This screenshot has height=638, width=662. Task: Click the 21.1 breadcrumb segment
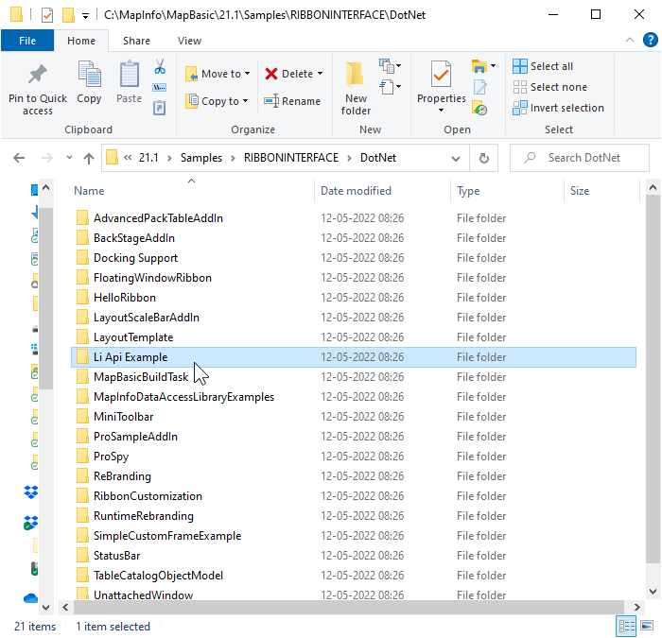(x=148, y=158)
